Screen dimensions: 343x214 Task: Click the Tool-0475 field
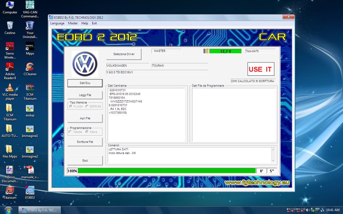[260, 51]
